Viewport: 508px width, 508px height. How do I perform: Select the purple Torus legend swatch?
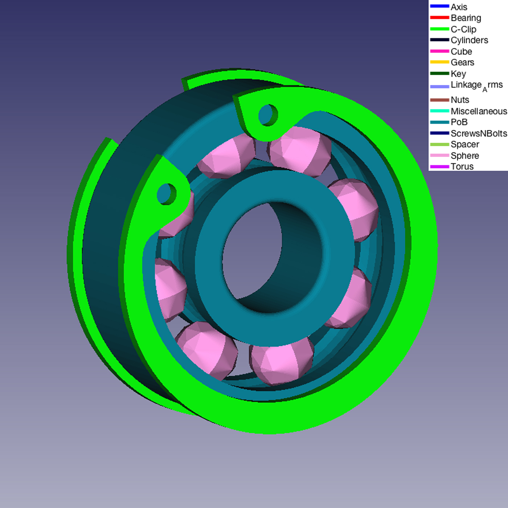pos(439,167)
